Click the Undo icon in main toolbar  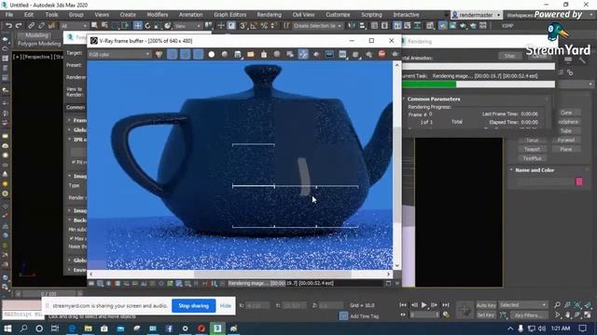(8, 26)
